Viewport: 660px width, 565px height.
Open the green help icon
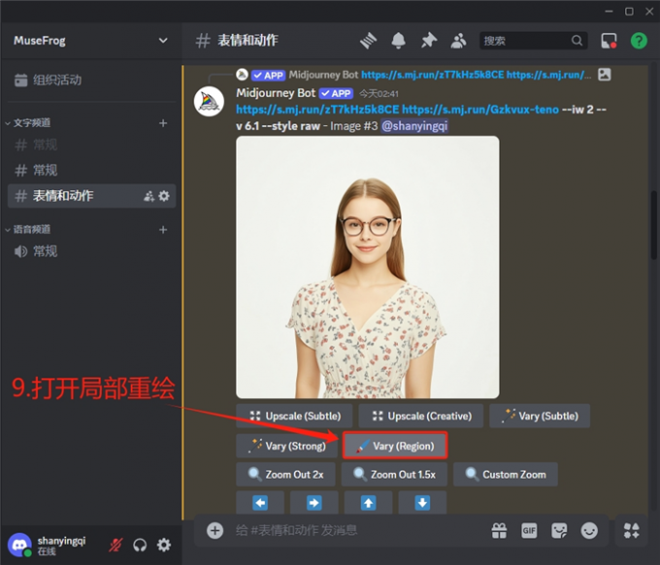tap(639, 41)
